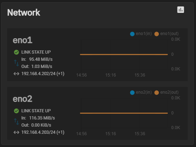
Task: Open network reports chart icon
Action: tap(181, 10)
